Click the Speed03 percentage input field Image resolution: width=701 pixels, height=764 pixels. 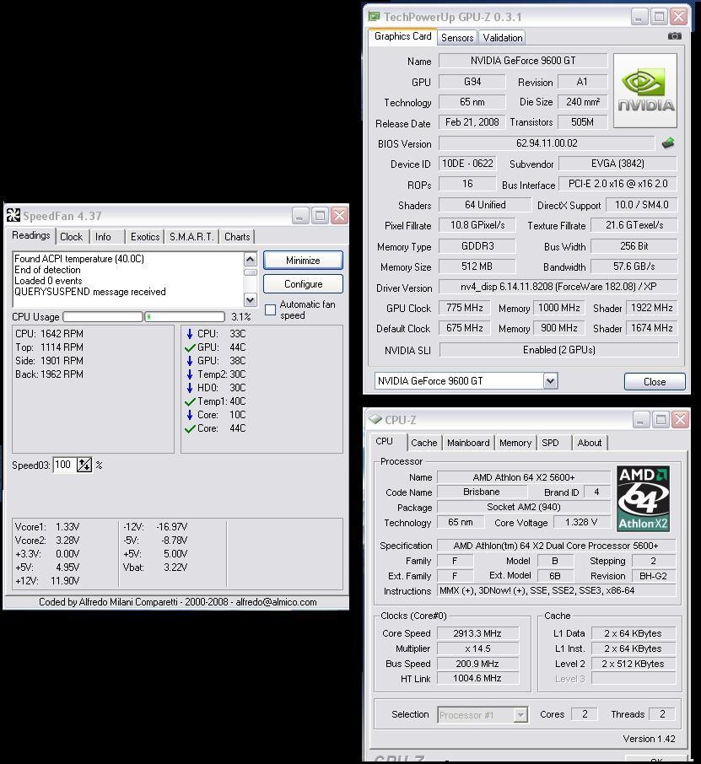[x=65, y=465]
